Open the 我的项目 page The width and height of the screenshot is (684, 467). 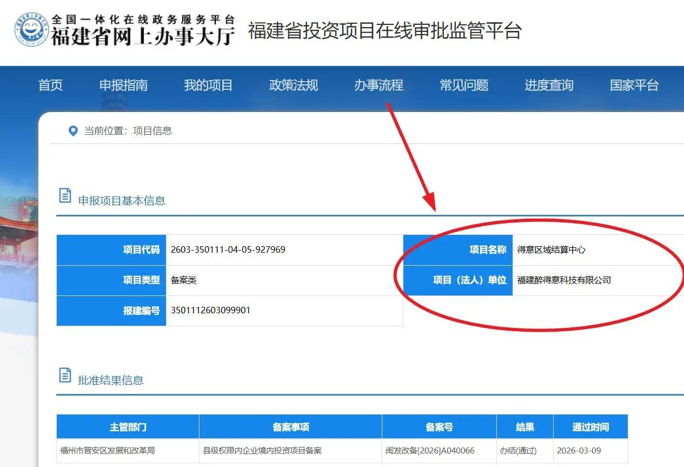click(208, 85)
